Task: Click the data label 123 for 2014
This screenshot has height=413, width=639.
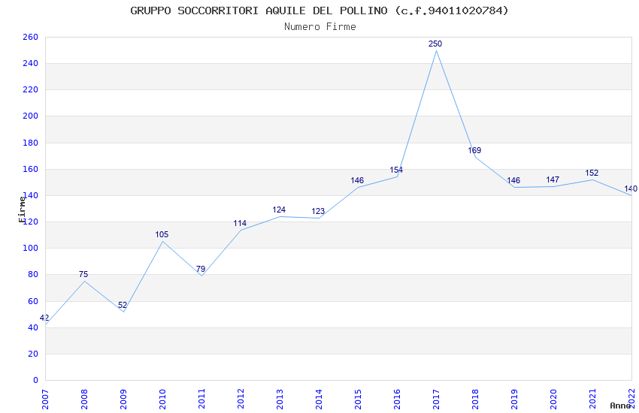Action: (x=318, y=211)
